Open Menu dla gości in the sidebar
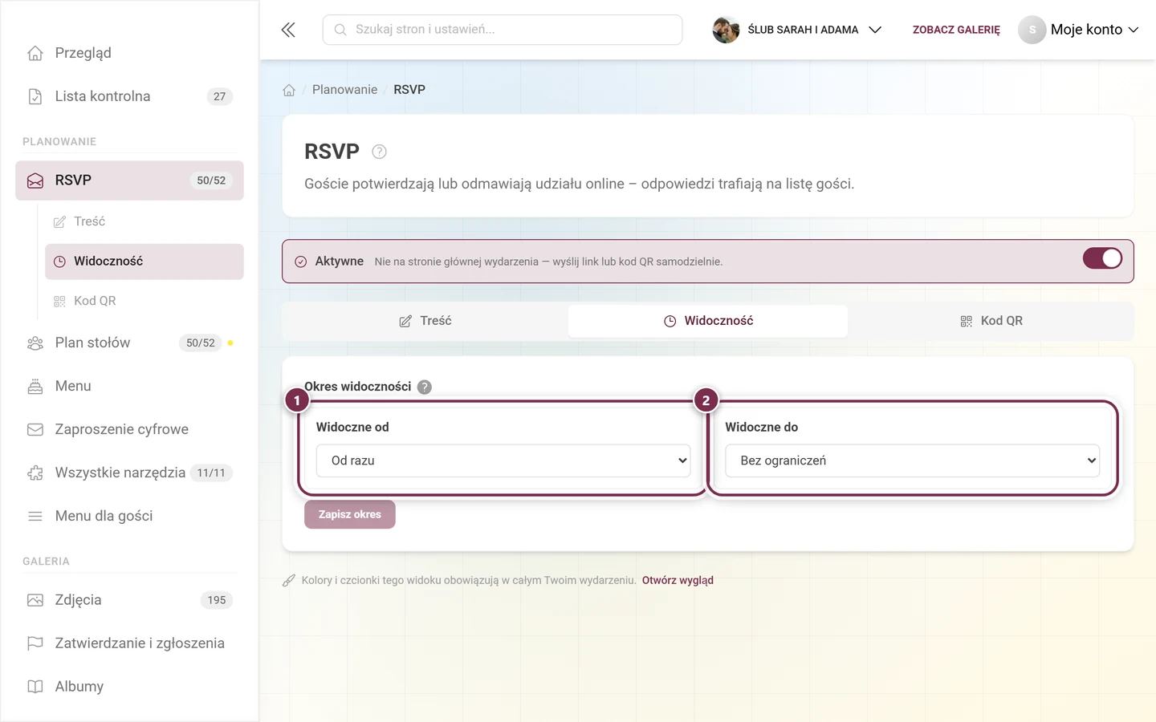Screen dimensions: 1156x722 coord(129,516)
